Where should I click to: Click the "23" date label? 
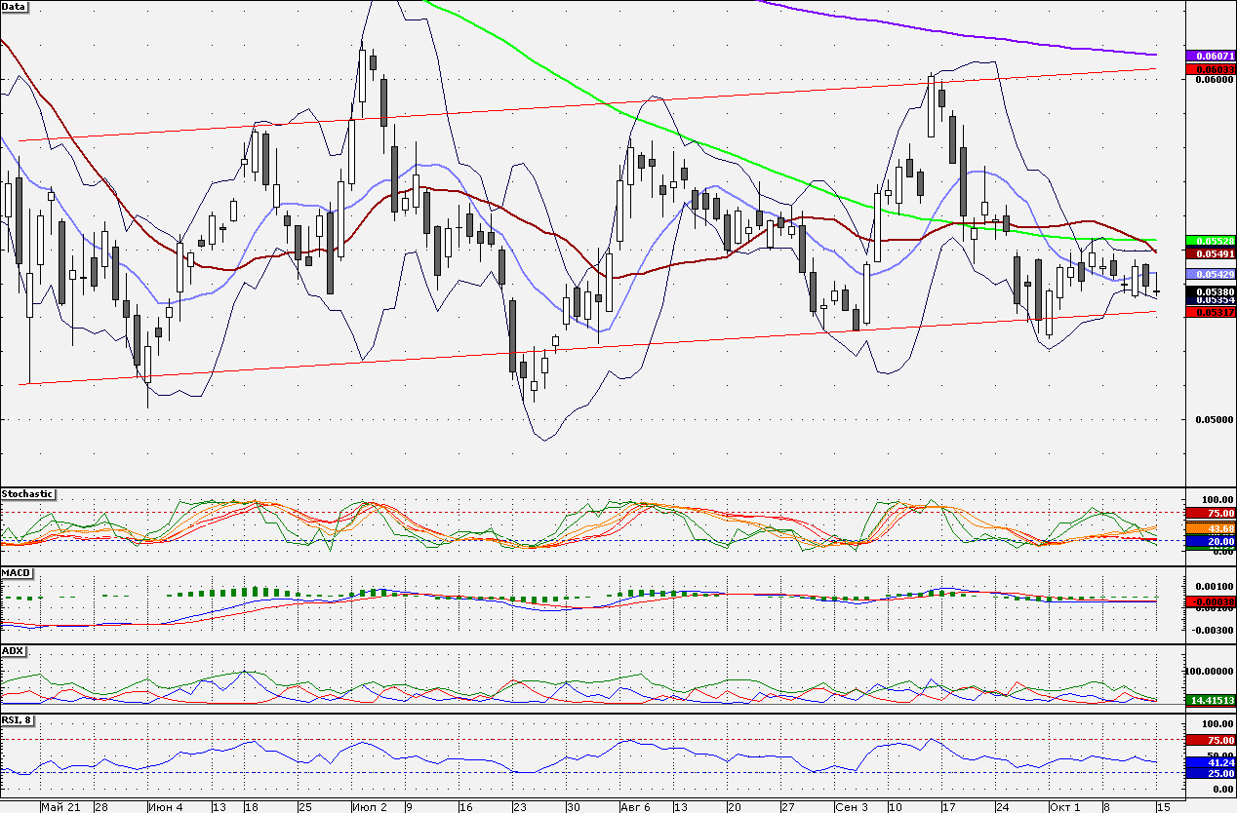[x=520, y=807]
